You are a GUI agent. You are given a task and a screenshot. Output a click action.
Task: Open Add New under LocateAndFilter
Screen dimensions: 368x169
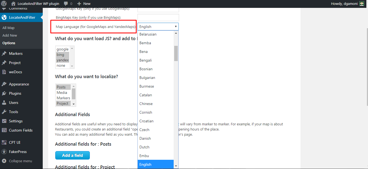pyautogui.click(x=10, y=35)
